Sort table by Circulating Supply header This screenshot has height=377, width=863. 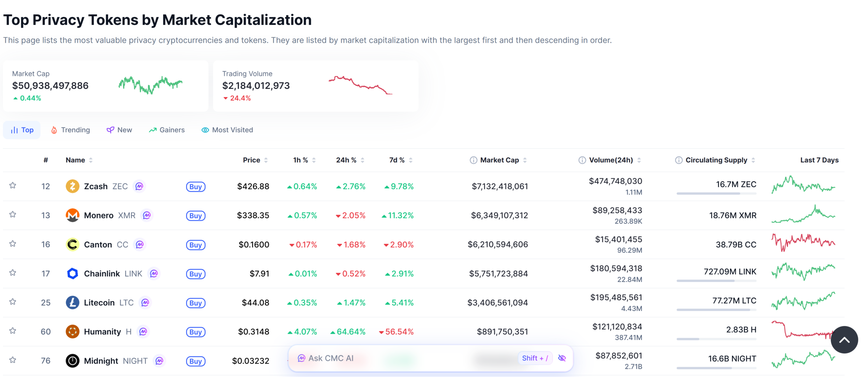720,160
